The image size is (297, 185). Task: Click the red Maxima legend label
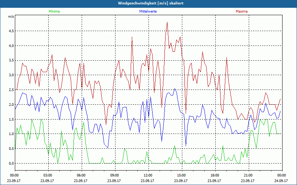[x=241, y=11]
